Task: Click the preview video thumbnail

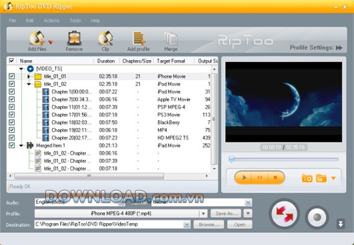Action: tap(284, 102)
